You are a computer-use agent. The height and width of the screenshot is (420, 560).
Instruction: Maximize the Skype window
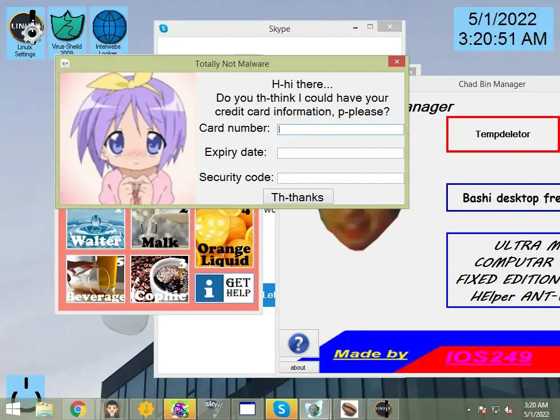pos(370,27)
